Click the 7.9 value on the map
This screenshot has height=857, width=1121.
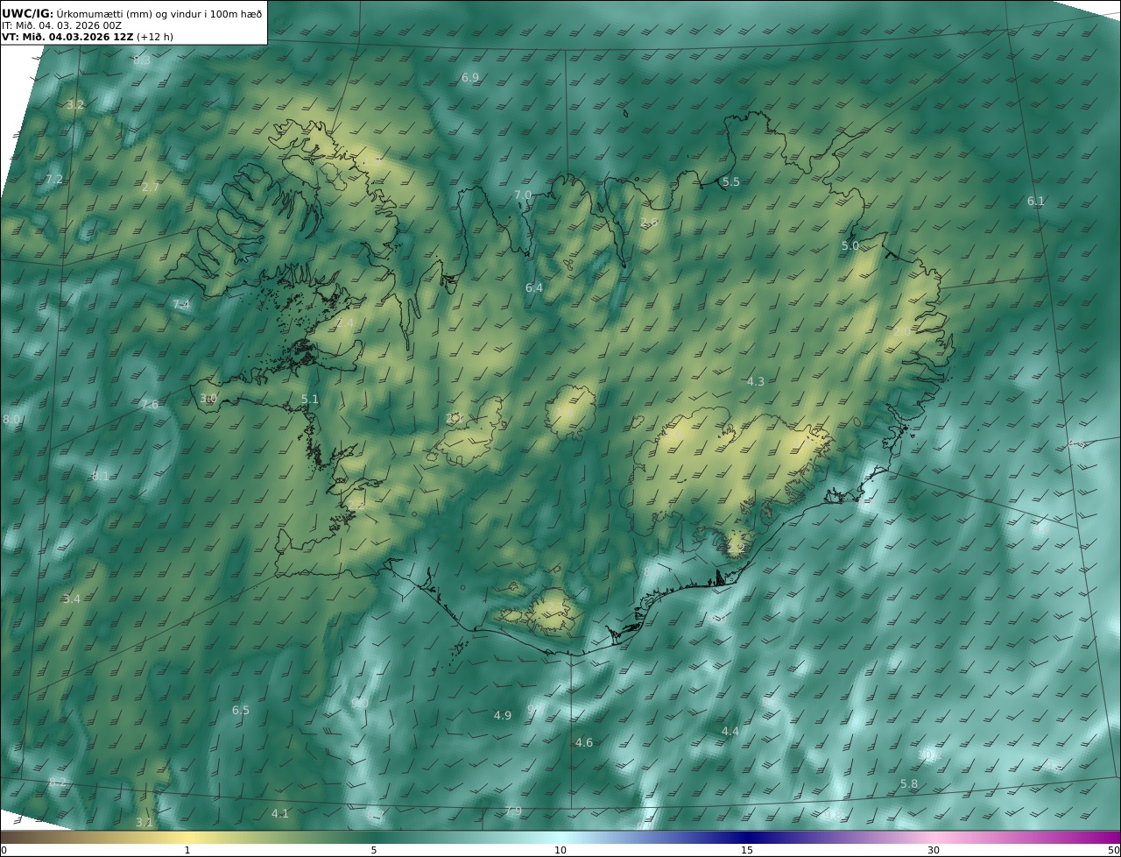coord(513,811)
